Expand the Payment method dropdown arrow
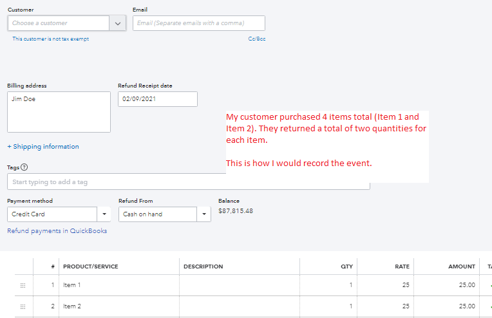 pyautogui.click(x=105, y=214)
